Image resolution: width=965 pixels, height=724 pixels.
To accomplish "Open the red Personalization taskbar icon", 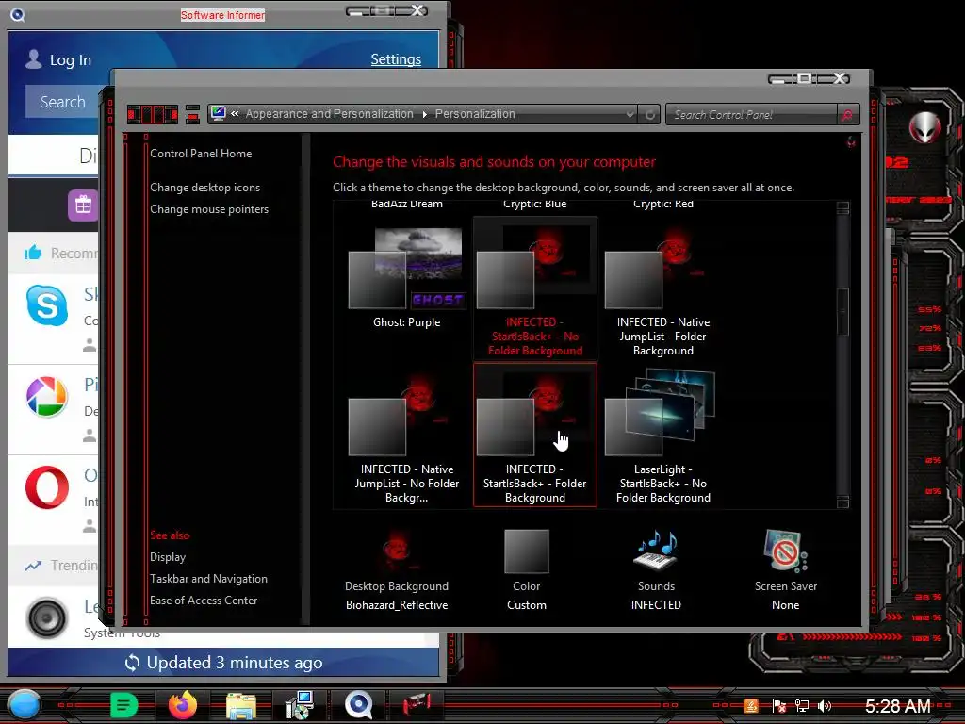I will (x=417, y=703).
